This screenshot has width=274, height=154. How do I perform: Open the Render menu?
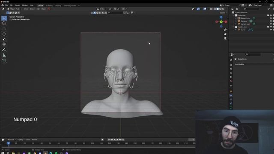click(17, 6)
